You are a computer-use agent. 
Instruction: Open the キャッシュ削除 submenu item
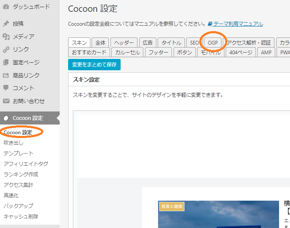[x=21, y=216]
